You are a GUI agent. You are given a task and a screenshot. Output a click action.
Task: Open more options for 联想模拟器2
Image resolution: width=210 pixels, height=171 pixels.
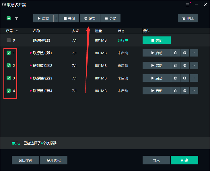pos(194,65)
